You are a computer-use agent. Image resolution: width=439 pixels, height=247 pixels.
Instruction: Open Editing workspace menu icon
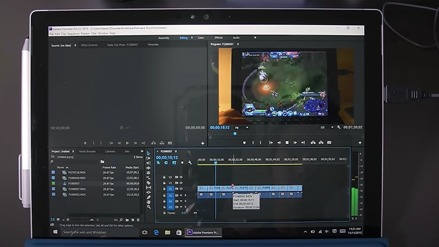pyautogui.click(x=192, y=38)
